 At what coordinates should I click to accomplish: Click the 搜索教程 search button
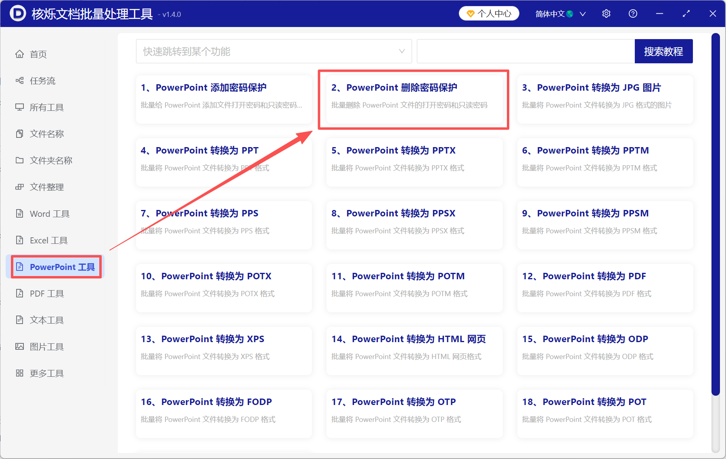pyautogui.click(x=663, y=51)
